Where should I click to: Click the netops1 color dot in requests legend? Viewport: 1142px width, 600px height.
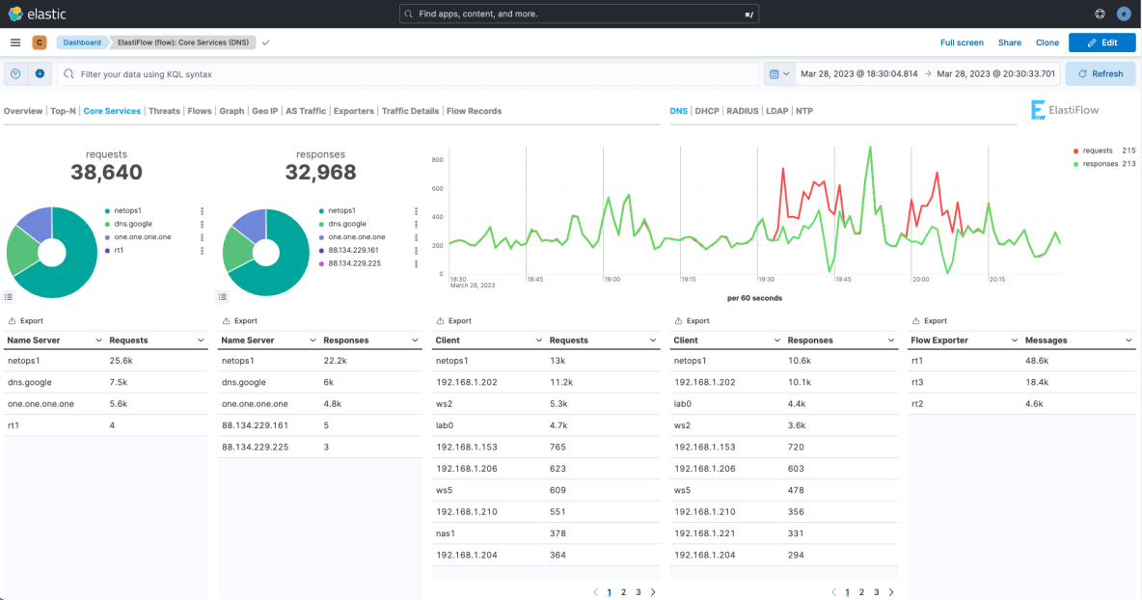click(x=108, y=211)
